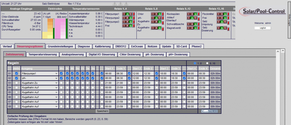This screenshot has height=125, width=291.
Task: Uncheck Mo checkbox for rule 01
Action: pyautogui.click(x=61, y=73)
